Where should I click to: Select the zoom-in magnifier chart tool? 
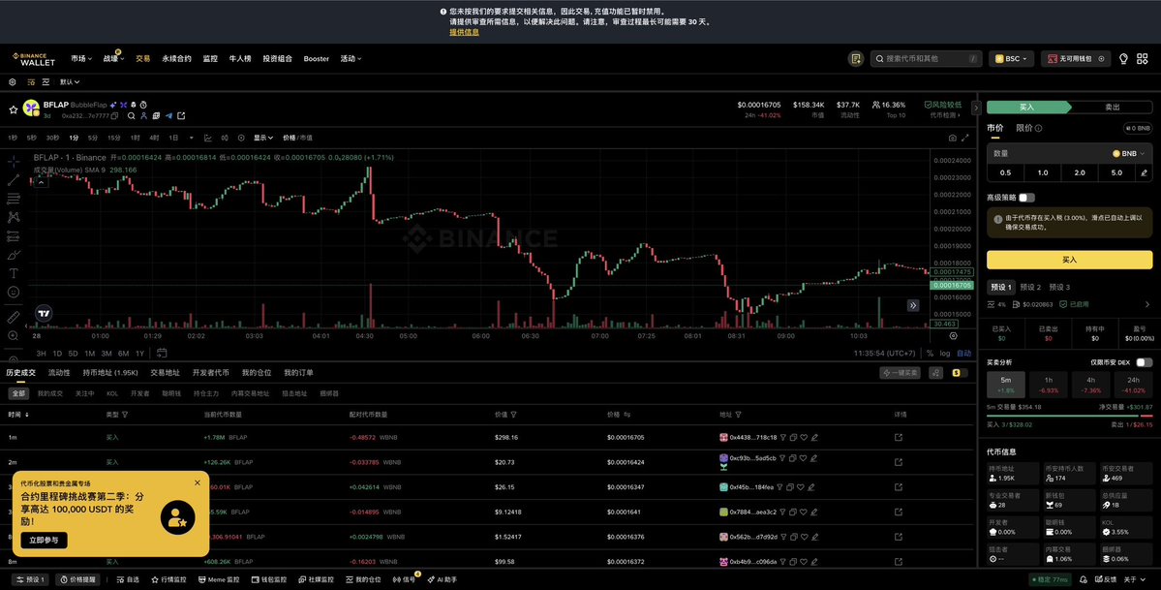click(x=14, y=336)
